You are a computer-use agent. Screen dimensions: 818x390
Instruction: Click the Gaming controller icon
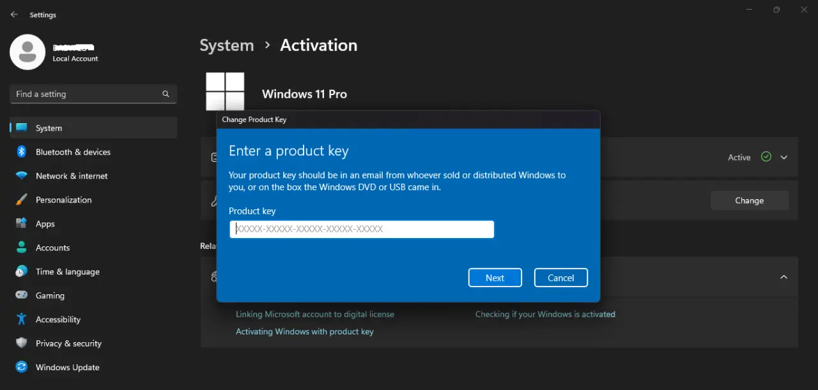coord(22,296)
